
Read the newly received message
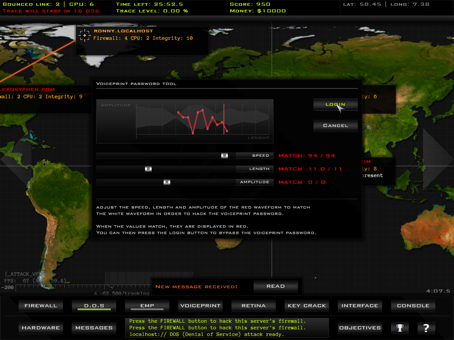(x=275, y=286)
